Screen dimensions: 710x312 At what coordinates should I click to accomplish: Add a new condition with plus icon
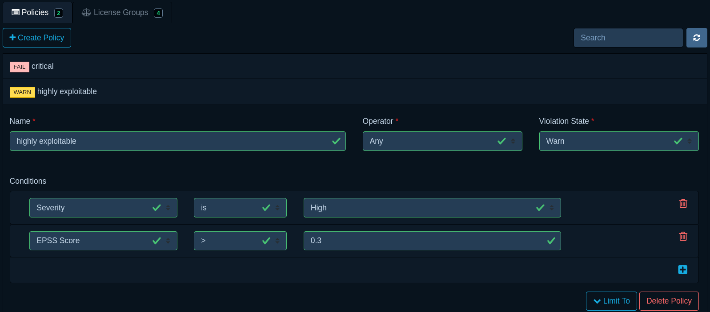683,269
